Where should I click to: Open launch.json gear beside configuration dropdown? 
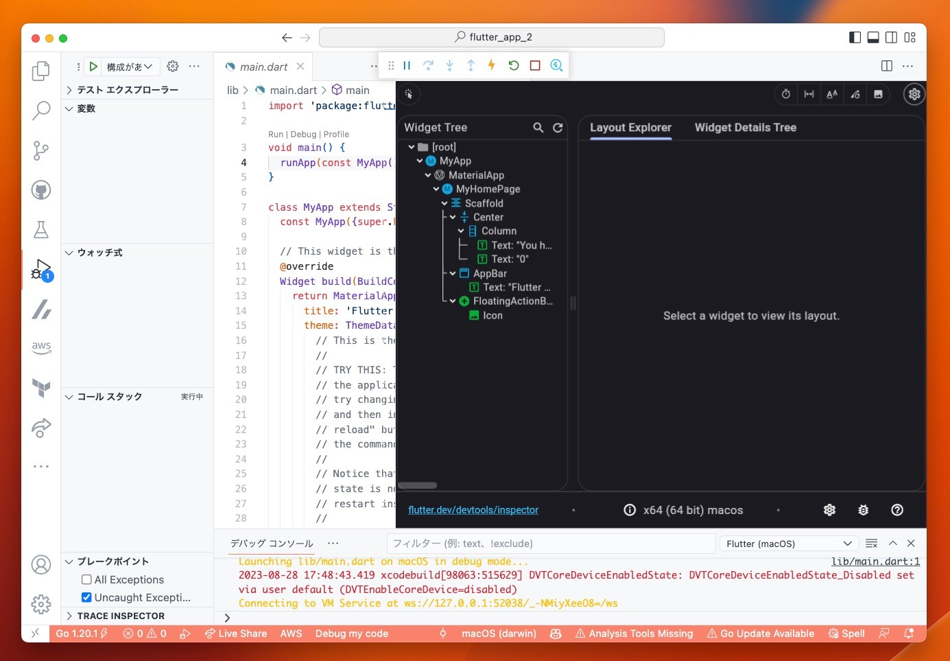(173, 67)
